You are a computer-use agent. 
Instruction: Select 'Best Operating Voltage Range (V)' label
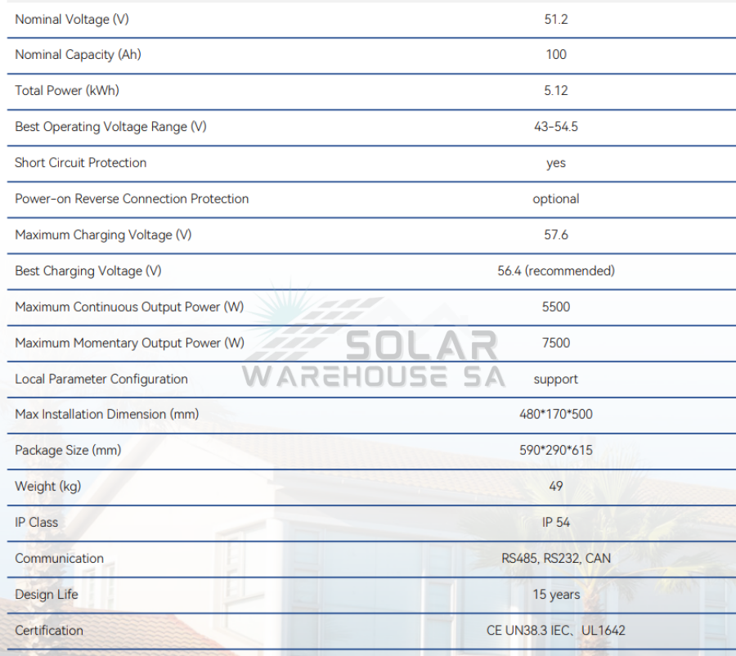[110, 127]
